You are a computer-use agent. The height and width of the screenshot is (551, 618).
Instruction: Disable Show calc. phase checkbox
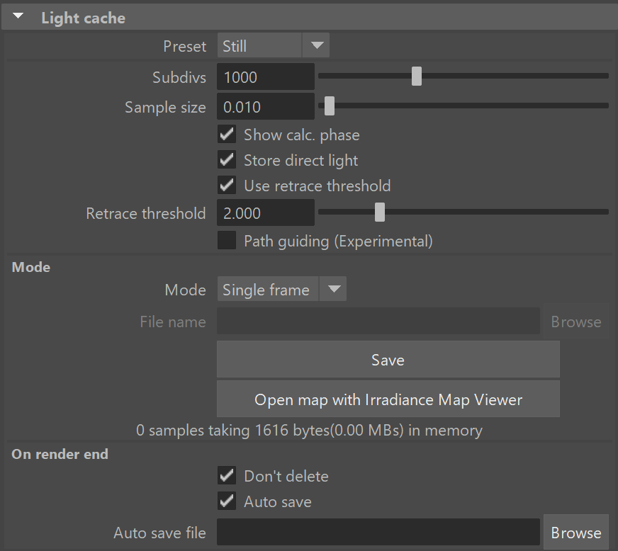pyautogui.click(x=227, y=135)
